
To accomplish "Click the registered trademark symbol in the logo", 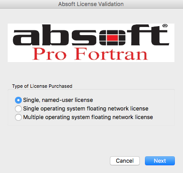I will tap(165, 26).
